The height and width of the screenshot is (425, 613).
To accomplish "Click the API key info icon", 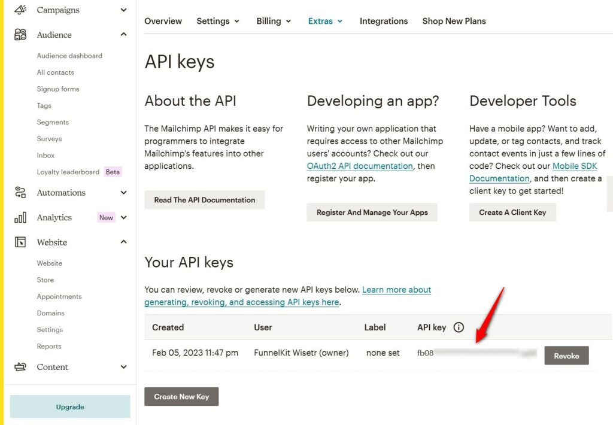I will 459,327.
